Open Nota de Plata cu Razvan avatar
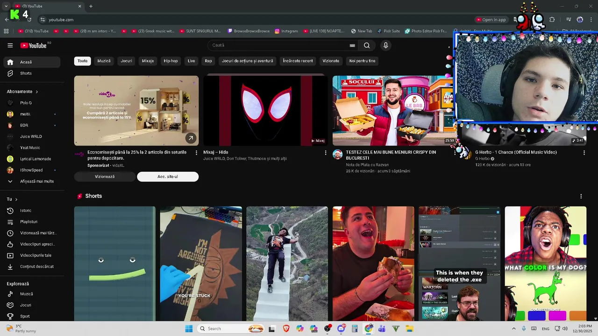The image size is (598, 336). tap(337, 154)
